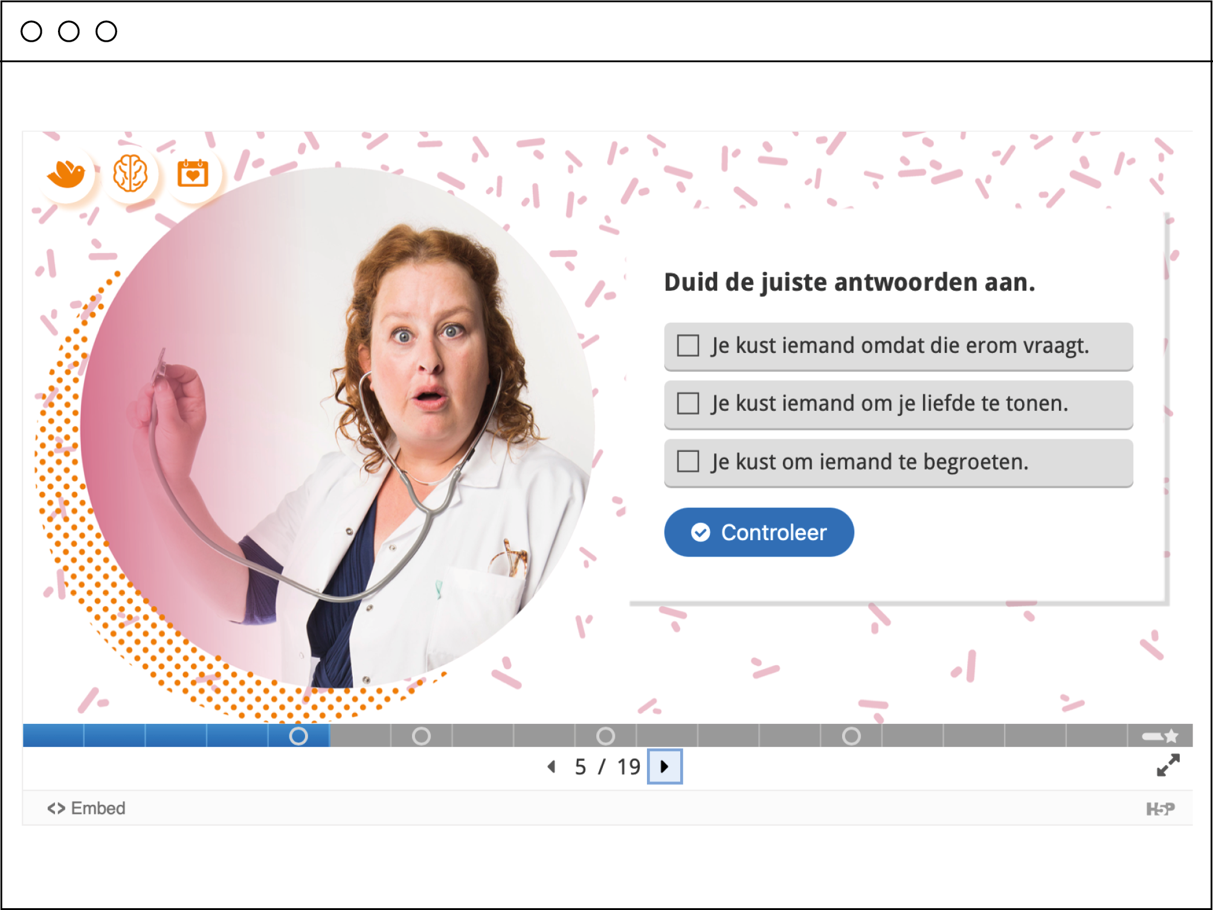Viewport: 1213px width, 910px height.
Task: Click the slide counter 5 / 19
Action: coord(607,766)
